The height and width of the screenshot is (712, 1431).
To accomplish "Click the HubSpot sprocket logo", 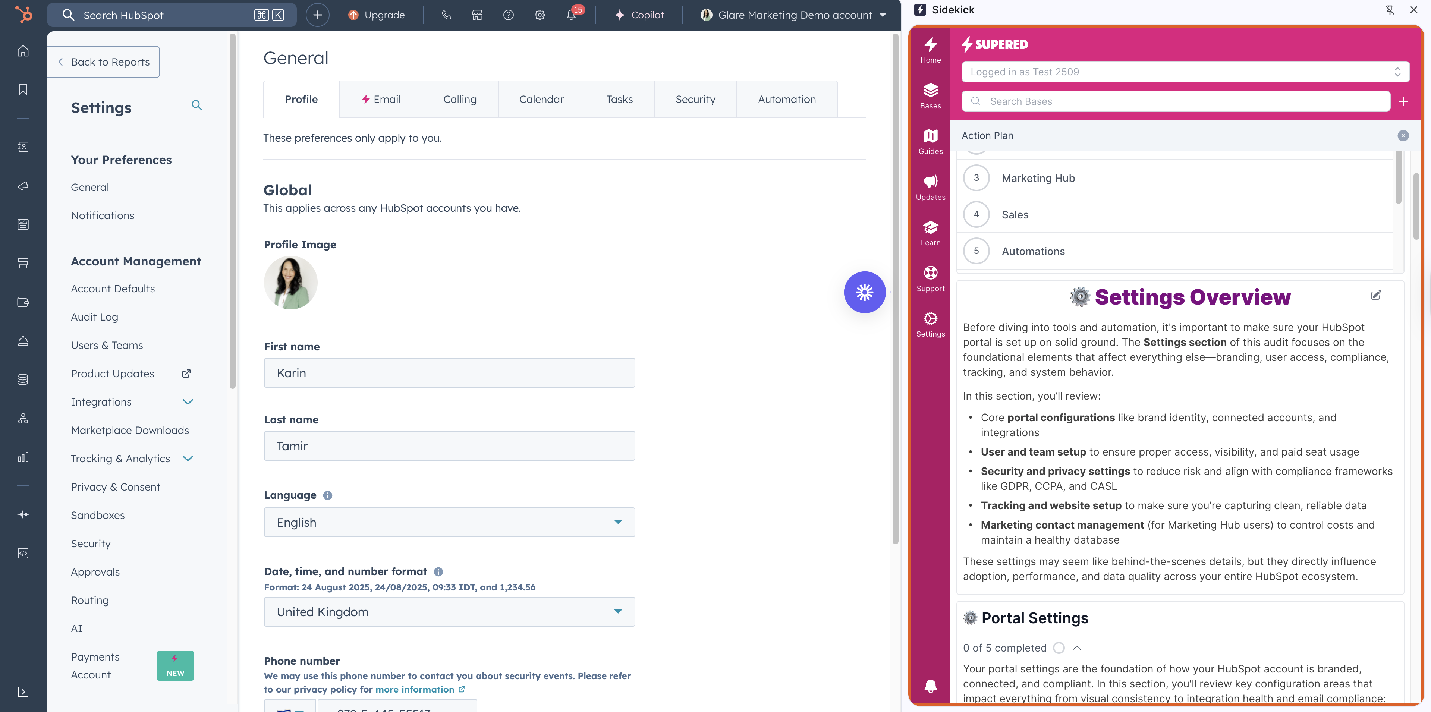I will 23,15.
